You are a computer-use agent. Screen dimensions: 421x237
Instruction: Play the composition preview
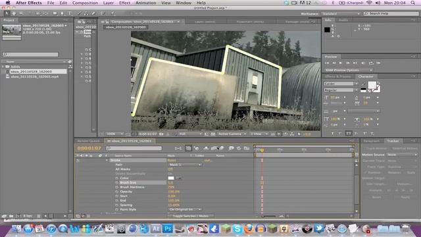[341, 63]
